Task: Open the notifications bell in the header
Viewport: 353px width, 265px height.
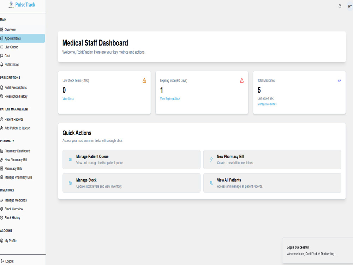Action: tap(340, 6)
